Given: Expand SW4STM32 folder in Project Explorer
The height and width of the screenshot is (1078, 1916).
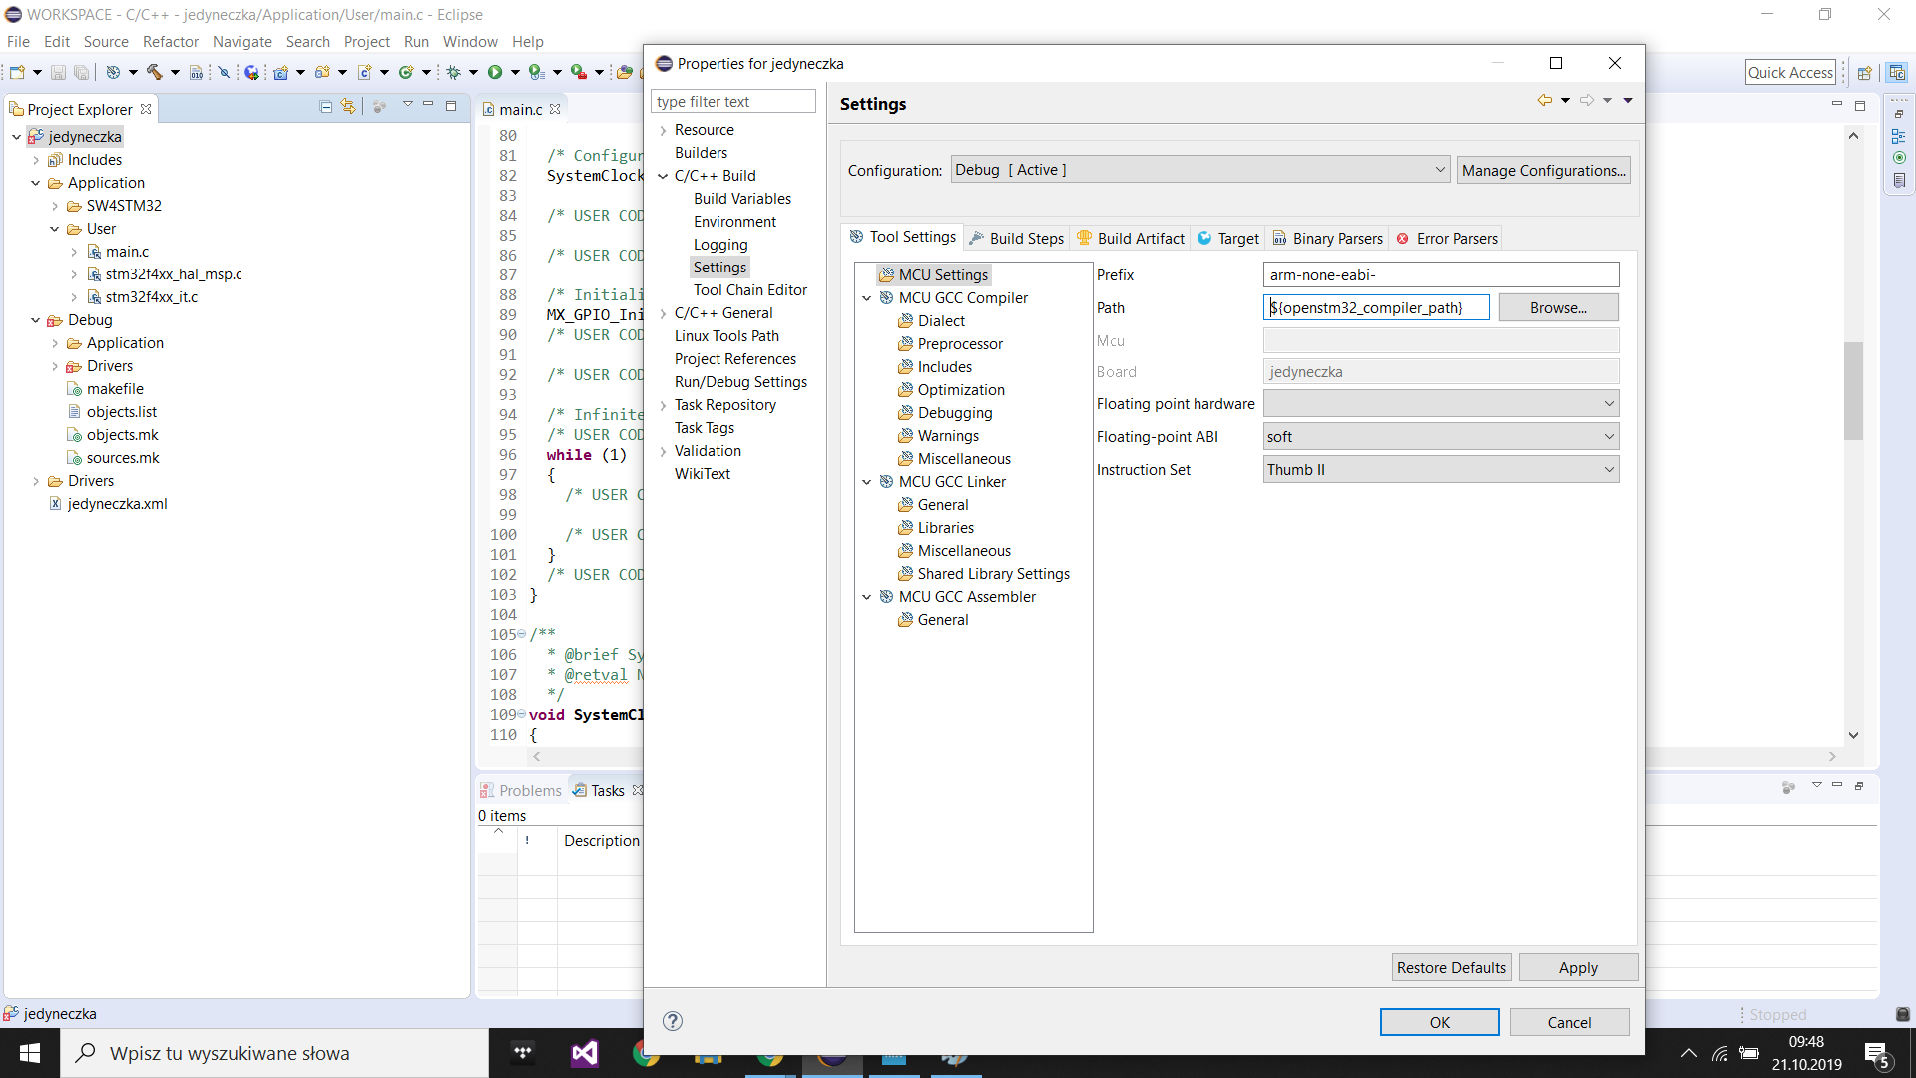Looking at the screenshot, I should (x=55, y=206).
